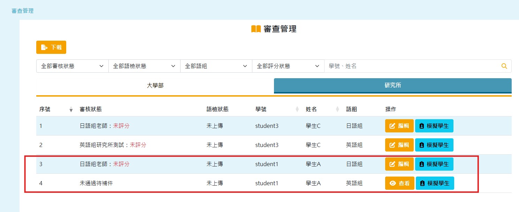The image size is (519, 212).
Task: Expand the 全部語組 dropdown
Action: click(216, 66)
